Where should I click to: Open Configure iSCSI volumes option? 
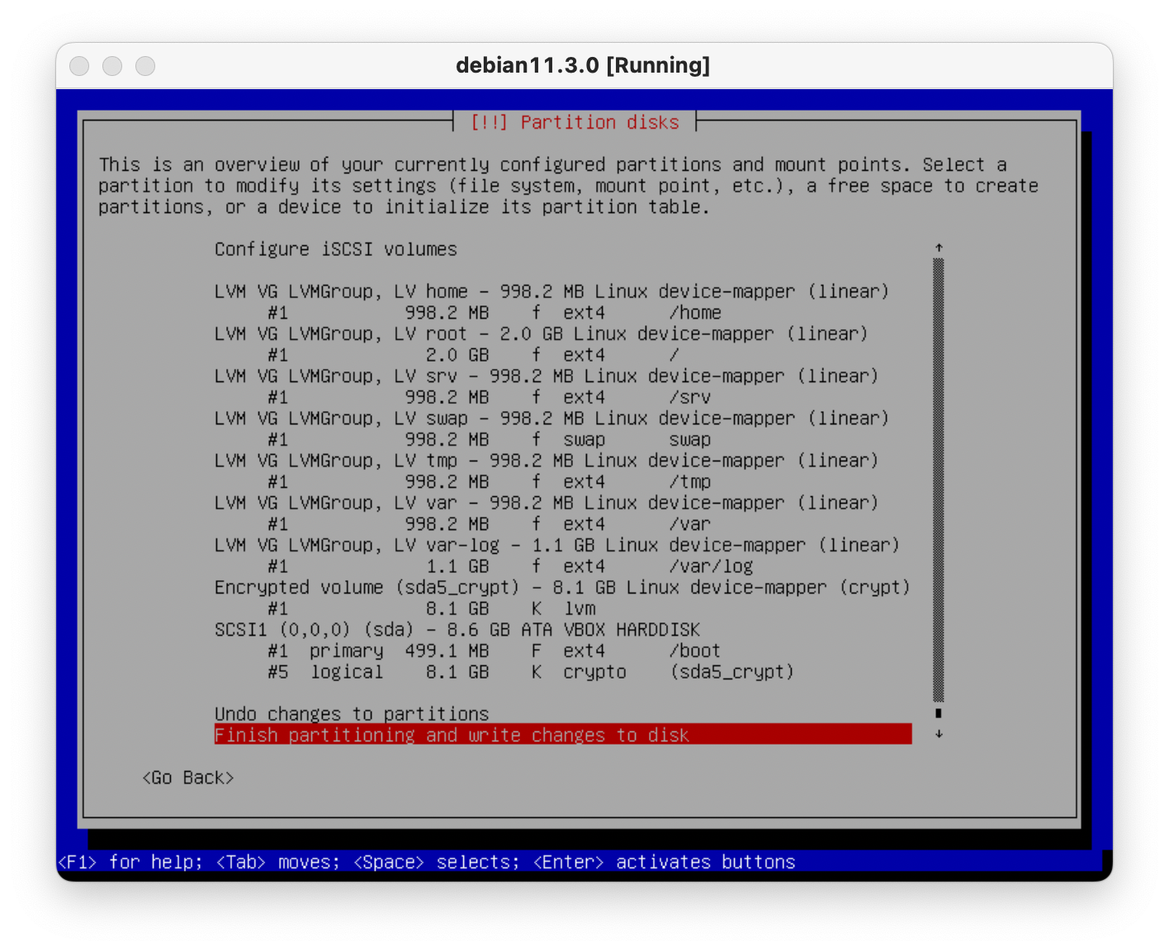click(x=335, y=249)
